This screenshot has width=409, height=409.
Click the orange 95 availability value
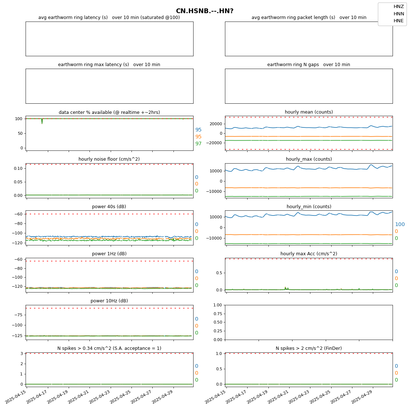[198, 137]
